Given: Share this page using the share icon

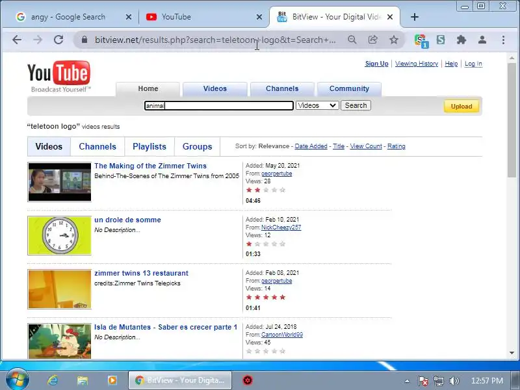Looking at the screenshot, I should [372, 40].
